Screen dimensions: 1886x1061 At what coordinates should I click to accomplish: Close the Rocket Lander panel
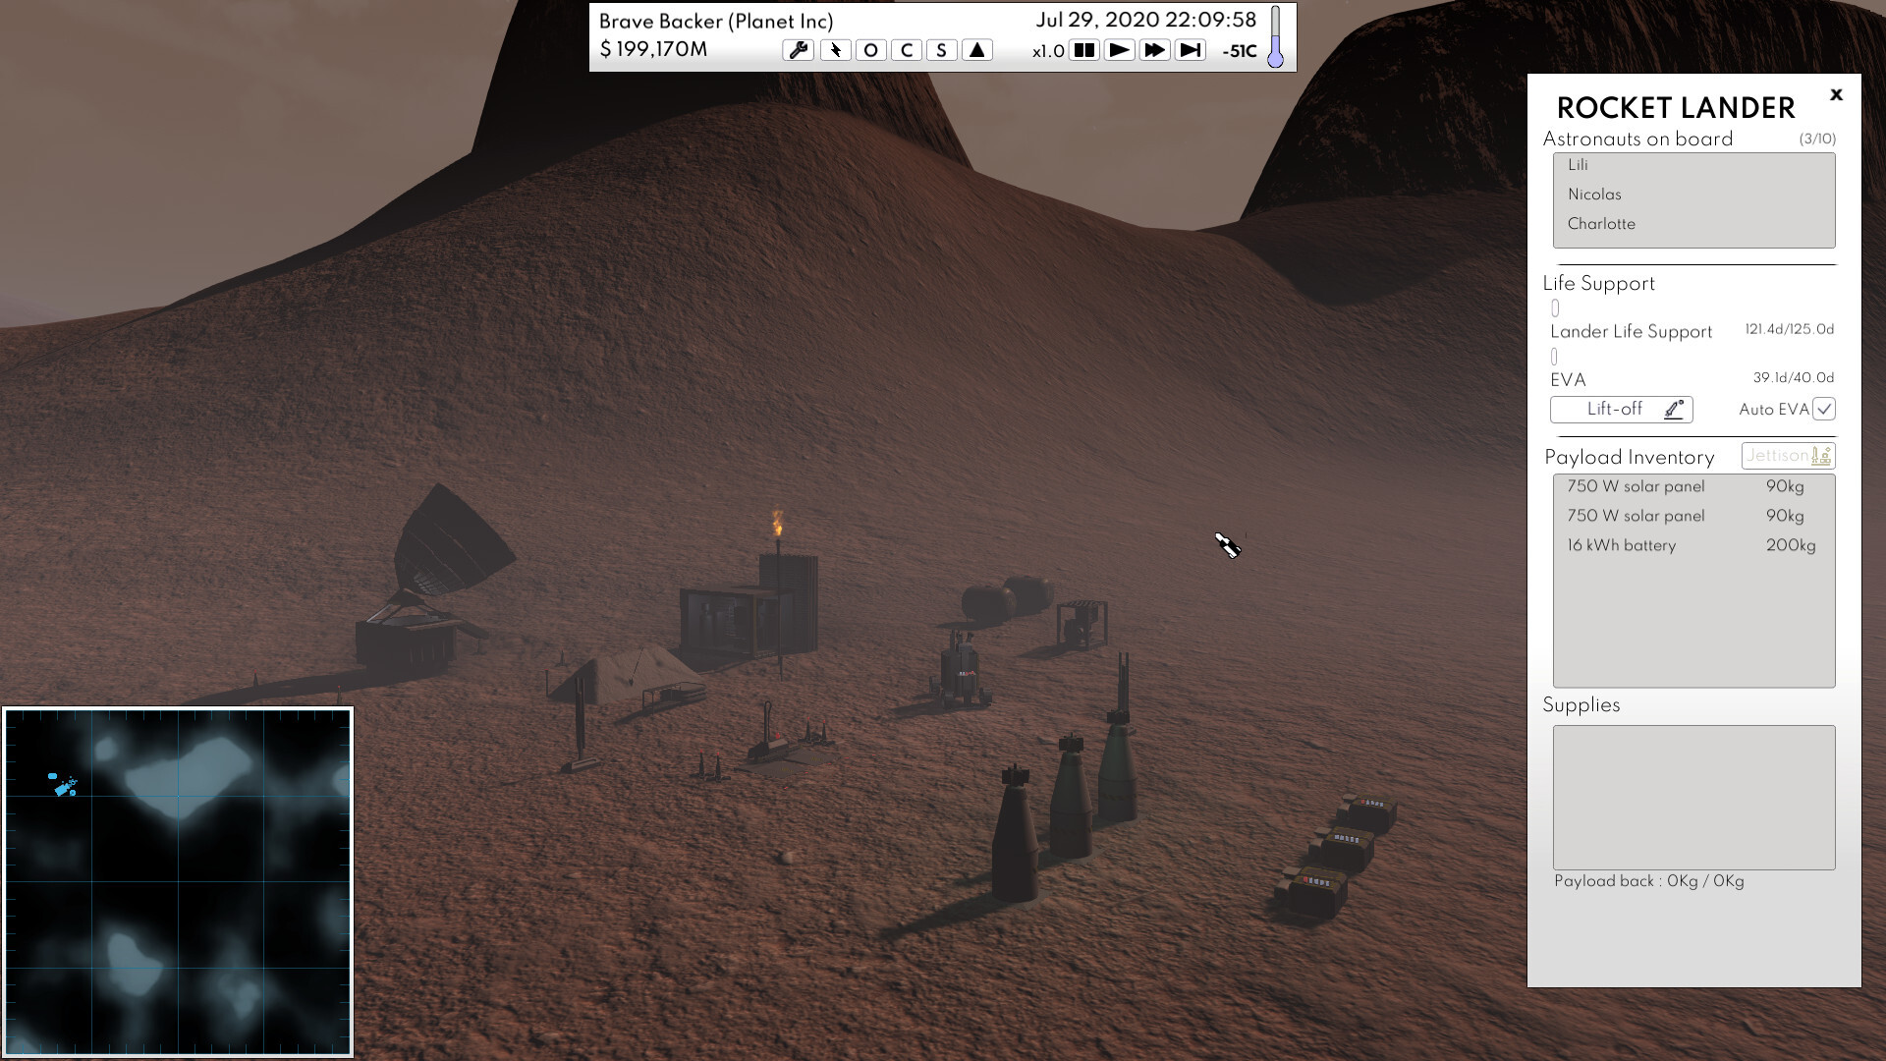point(1836,95)
